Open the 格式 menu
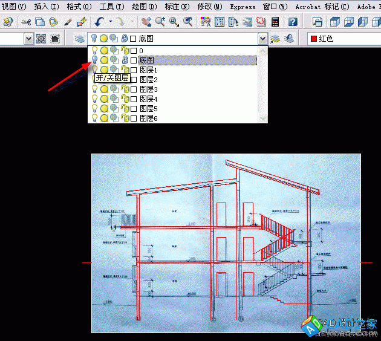Screen dimensions: 381x341 (79, 7)
